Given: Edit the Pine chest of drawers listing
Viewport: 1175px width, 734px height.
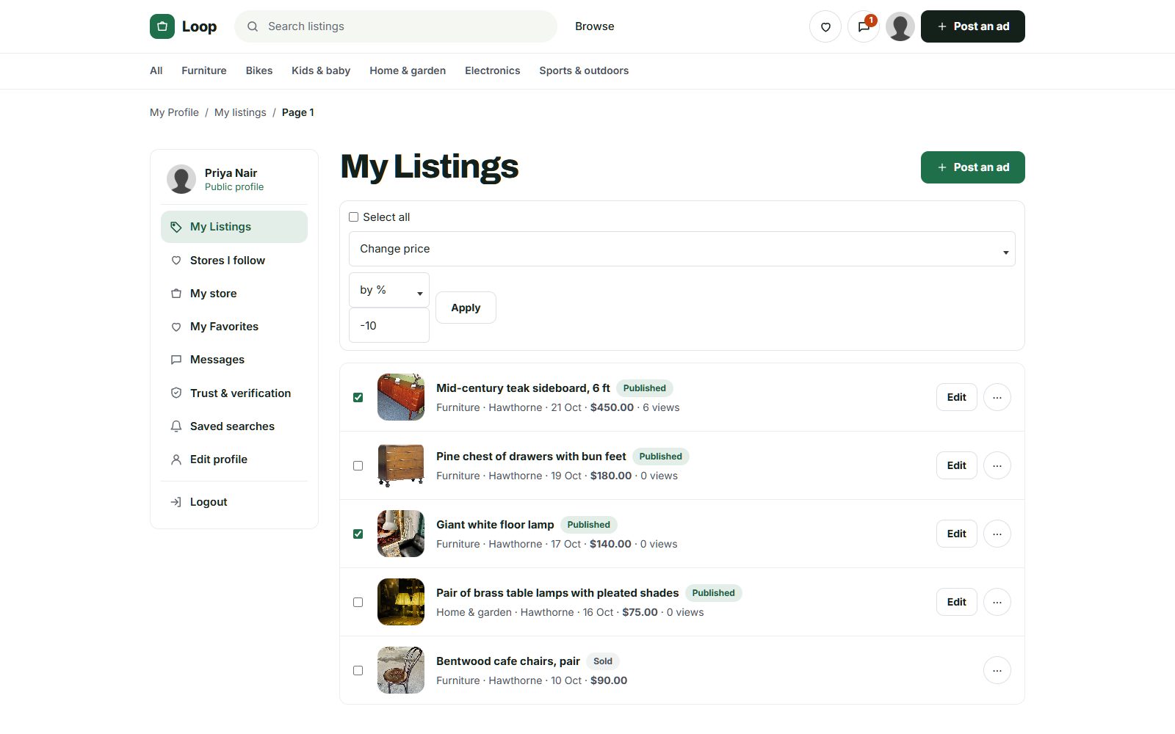Looking at the screenshot, I should click(x=957, y=465).
